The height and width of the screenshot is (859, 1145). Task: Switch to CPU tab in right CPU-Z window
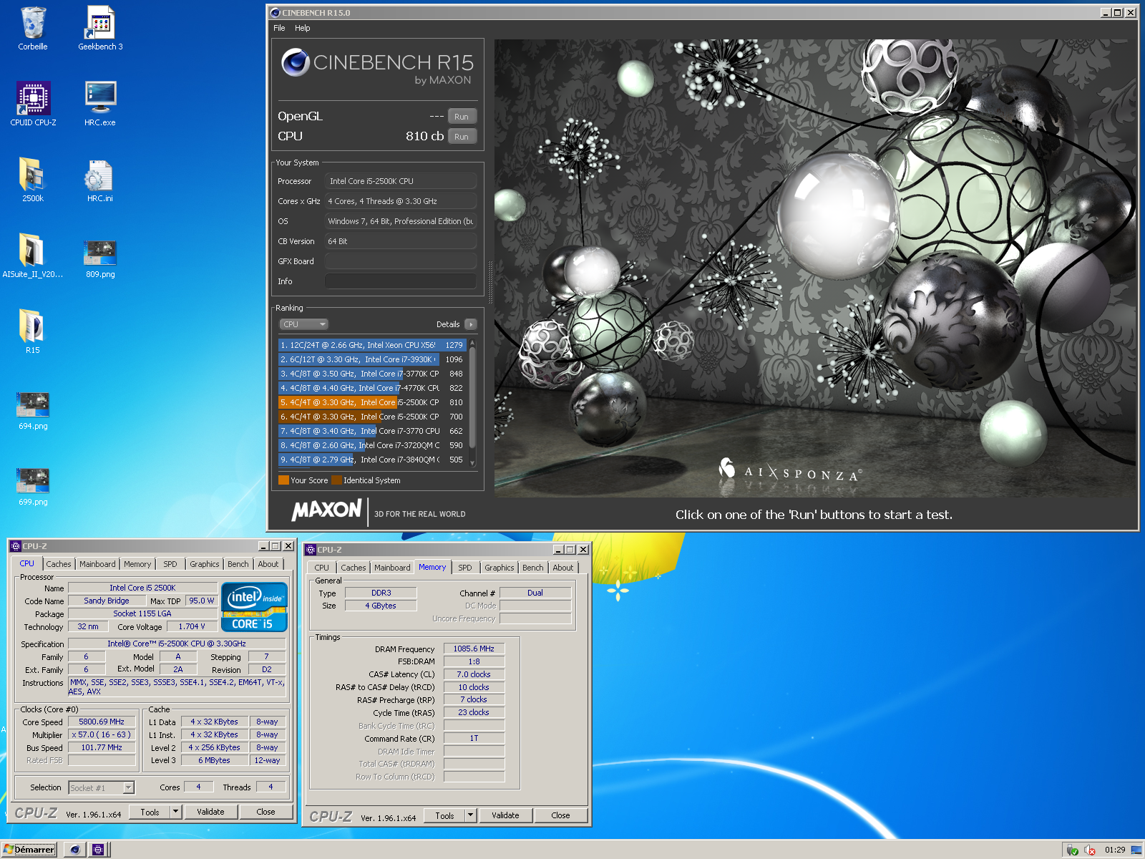click(x=322, y=568)
